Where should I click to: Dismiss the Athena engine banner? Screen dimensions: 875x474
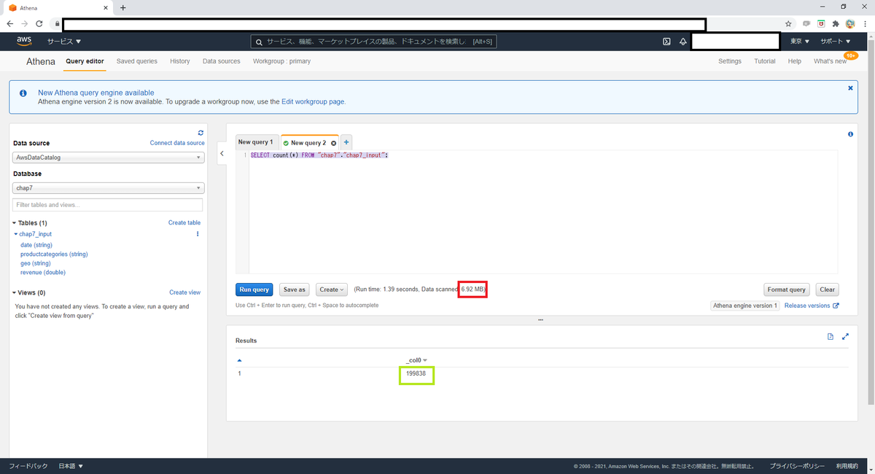pyautogui.click(x=850, y=88)
